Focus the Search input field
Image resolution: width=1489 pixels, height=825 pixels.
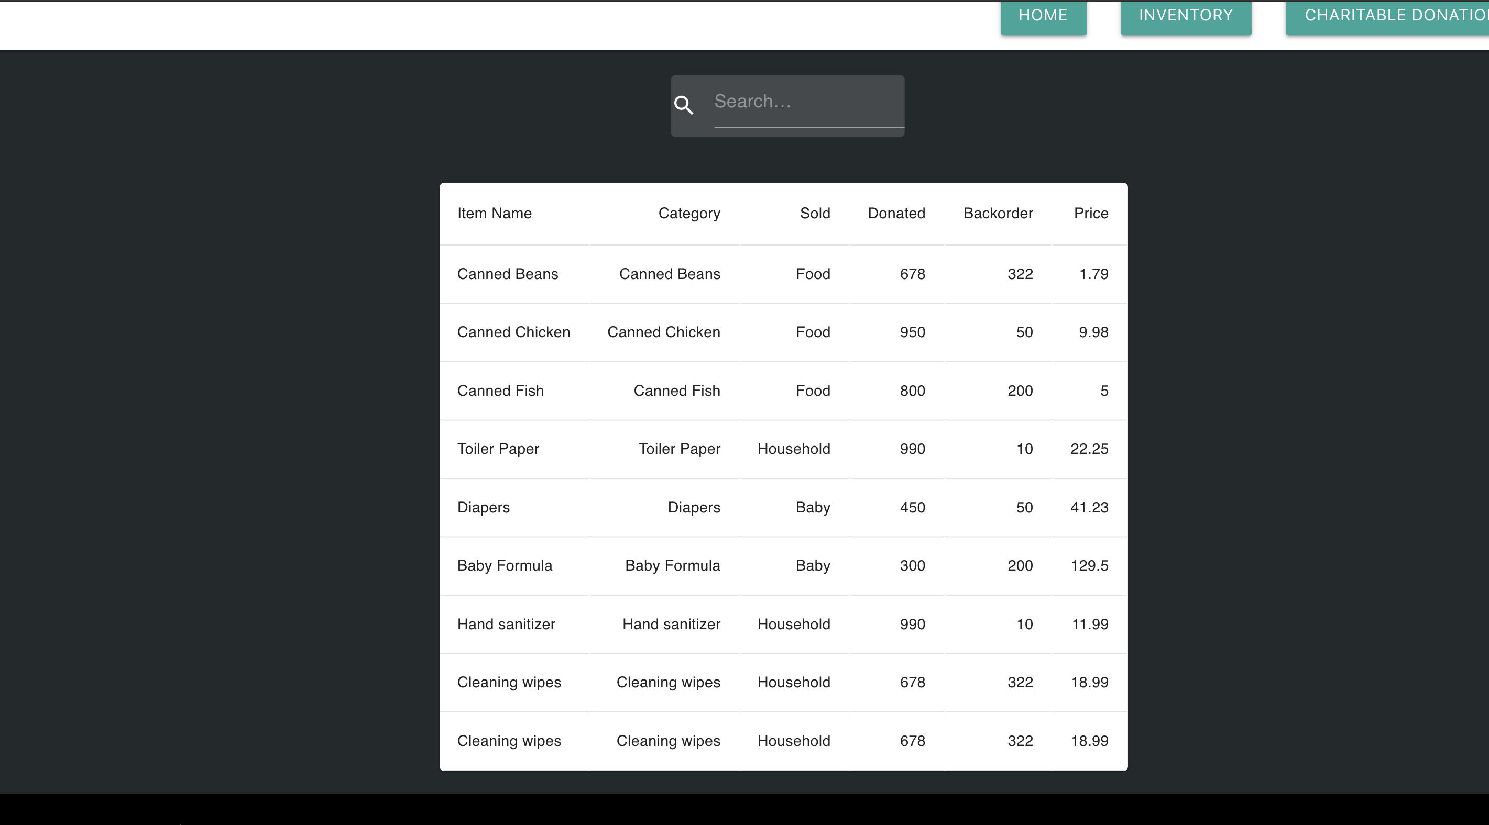coord(808,102)
